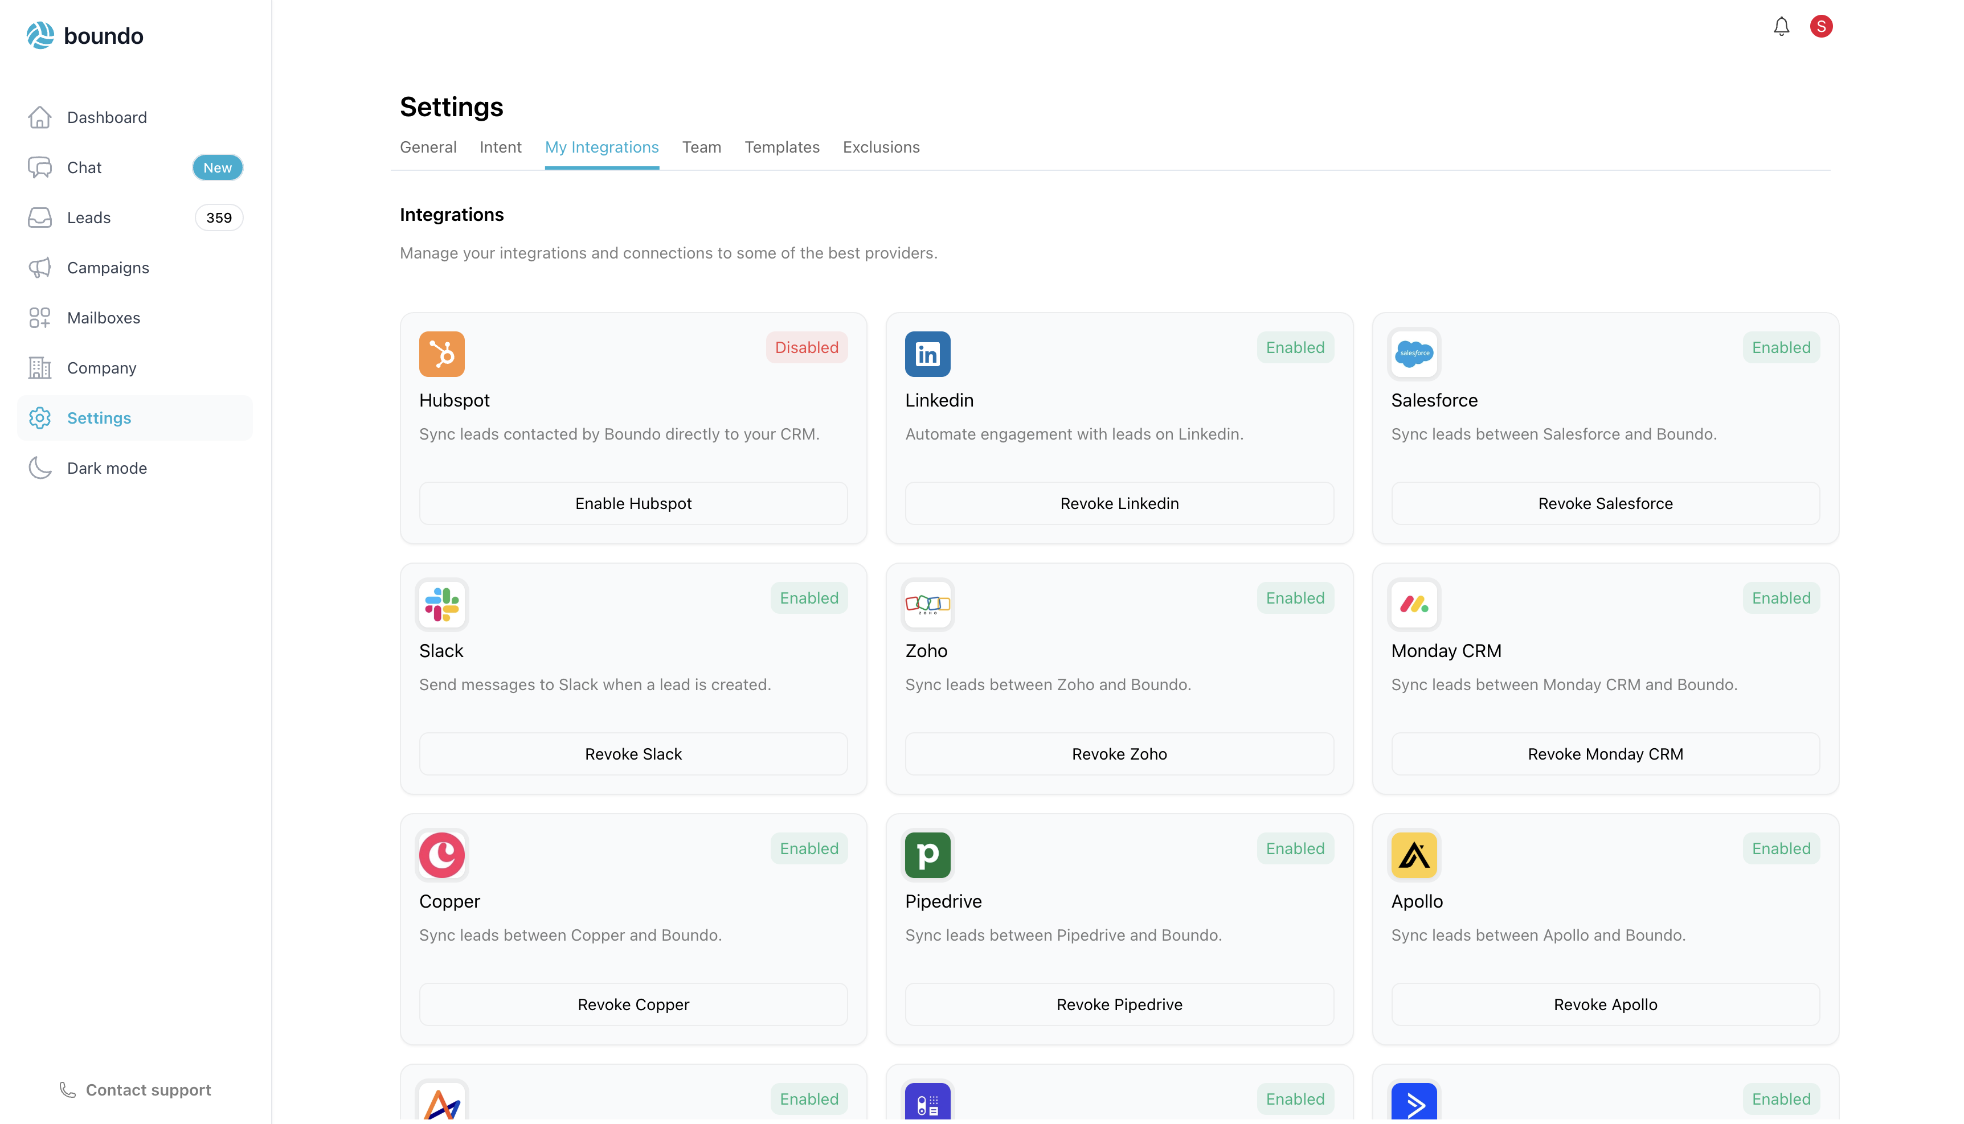Click the Slack card title

(441, 651)
